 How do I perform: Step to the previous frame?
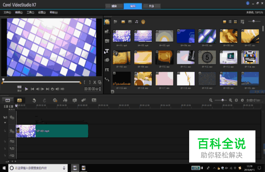pos(38,89)
